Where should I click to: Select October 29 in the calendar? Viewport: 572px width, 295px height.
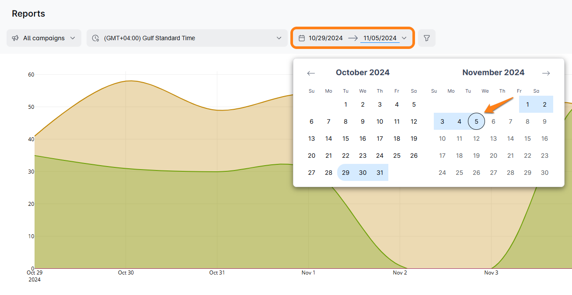(x=345, y=173)
